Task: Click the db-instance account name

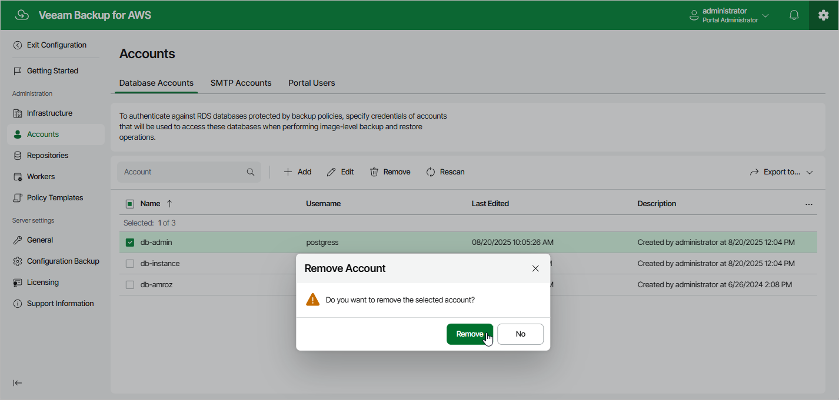Action: click(160, 264)
